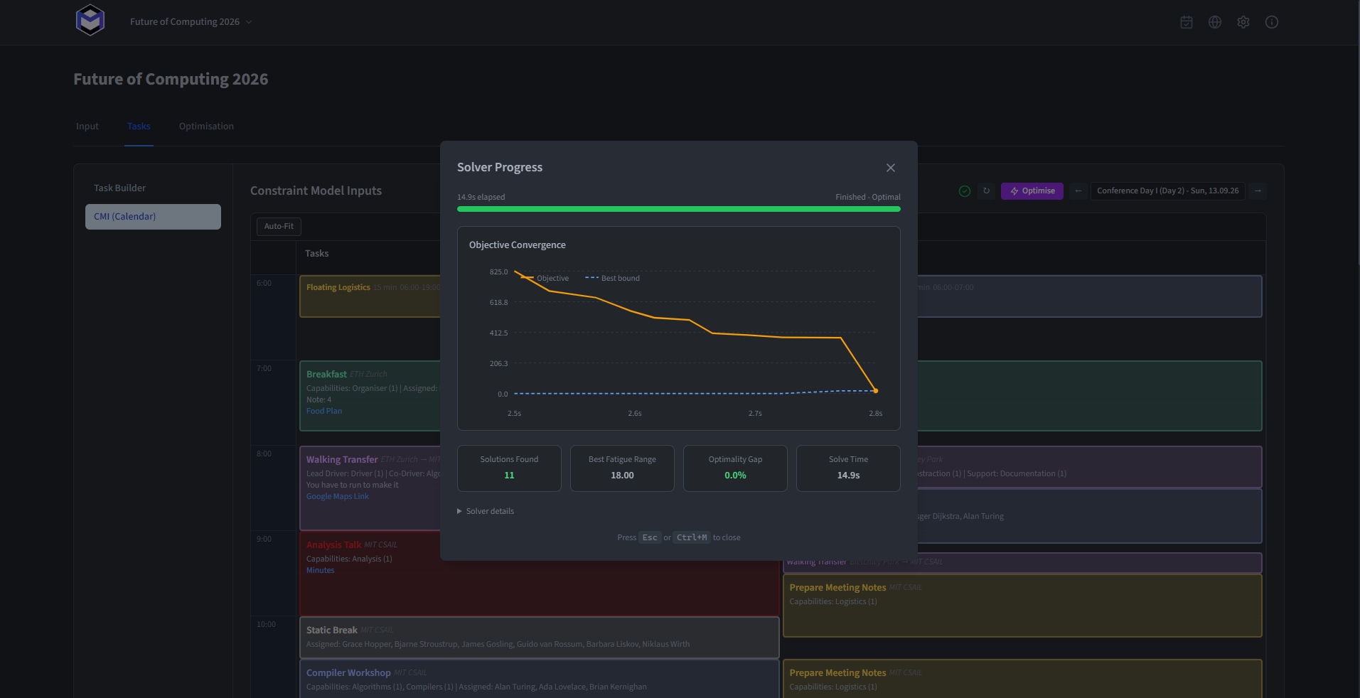Click the info circle icon
Viewport: 1360px width, 698px height.
1272,22
